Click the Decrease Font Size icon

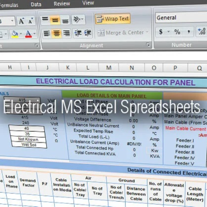click(31, 21)
